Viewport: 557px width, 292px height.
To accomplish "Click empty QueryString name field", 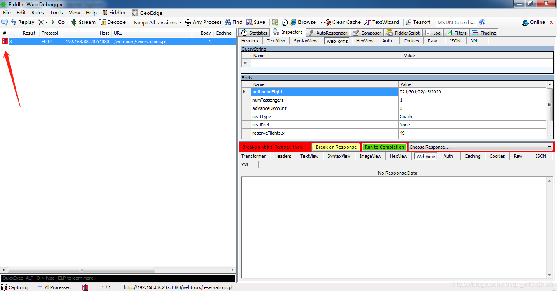I will click(327, 63).
